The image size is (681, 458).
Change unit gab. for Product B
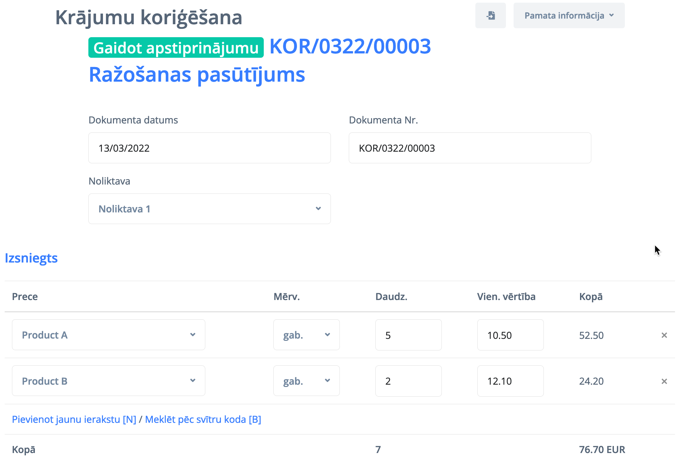click(306, 381)
